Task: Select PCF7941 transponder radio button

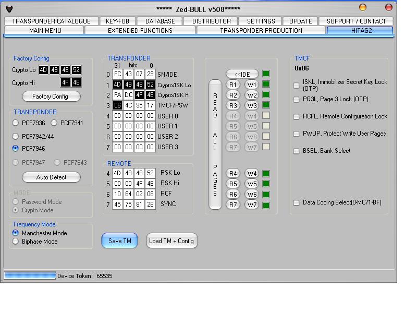Action: click(x=54, y=123)
